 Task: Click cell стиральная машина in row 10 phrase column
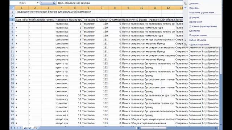(161, 47)
